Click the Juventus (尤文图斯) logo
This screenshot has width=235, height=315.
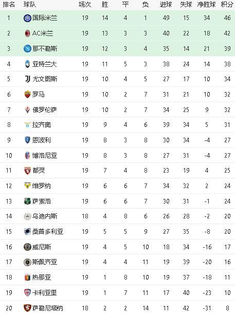(27, 79)
